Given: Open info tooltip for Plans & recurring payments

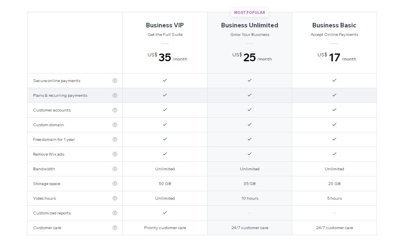Looking at the screenshot, I should point(115,95).
